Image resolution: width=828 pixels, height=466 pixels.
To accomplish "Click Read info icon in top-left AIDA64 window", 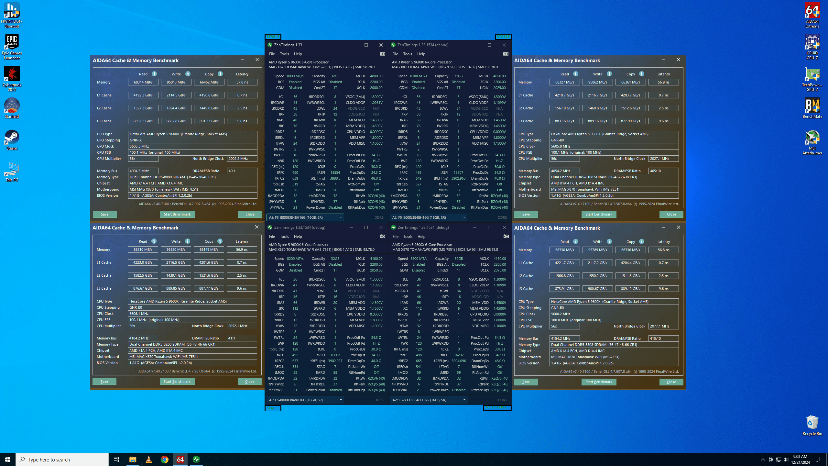I will pos(154,74).
